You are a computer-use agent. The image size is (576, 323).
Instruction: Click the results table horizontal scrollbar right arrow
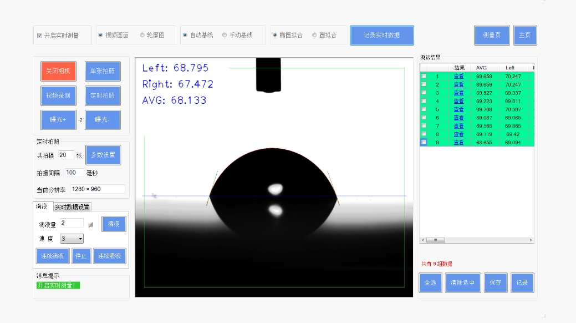[x=532, y=240]
